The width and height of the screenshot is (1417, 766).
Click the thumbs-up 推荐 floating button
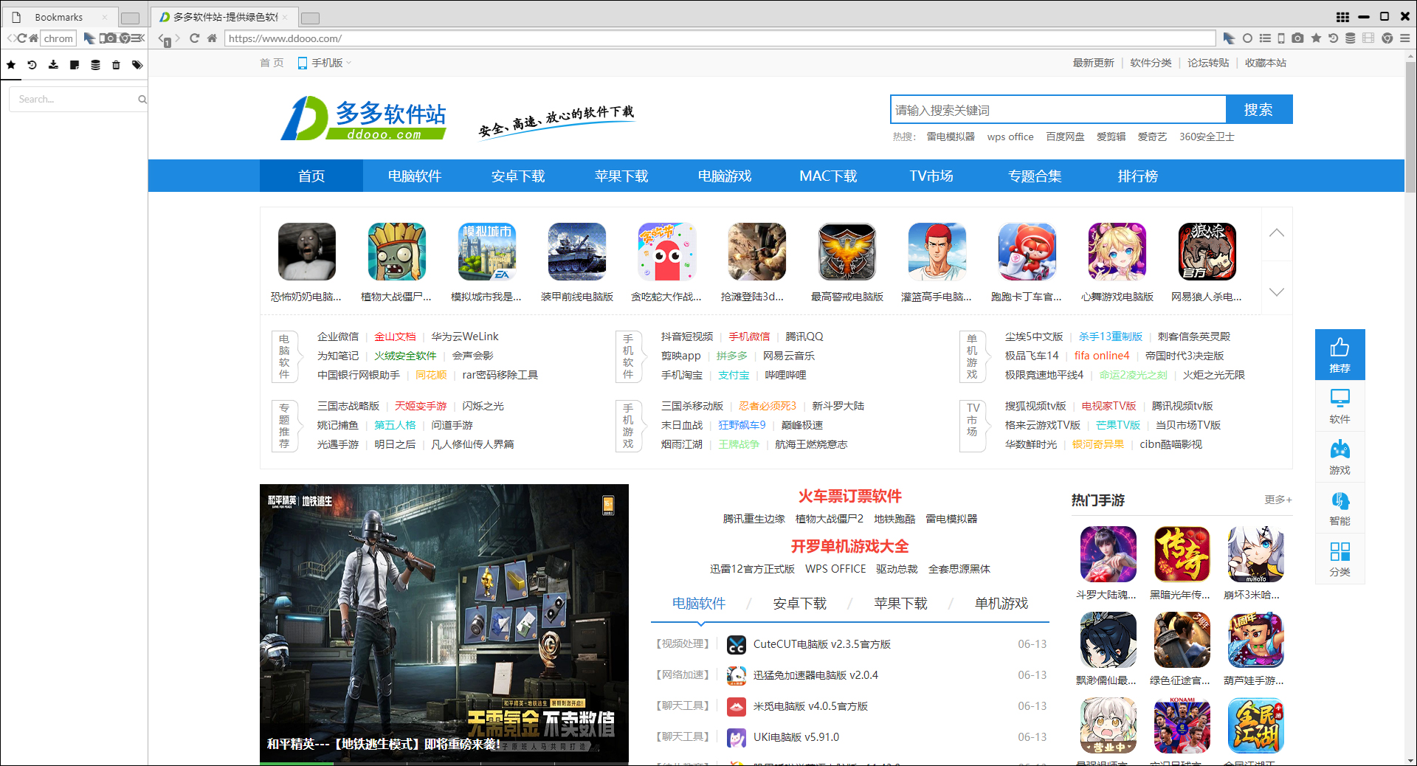click(1340, 354)
